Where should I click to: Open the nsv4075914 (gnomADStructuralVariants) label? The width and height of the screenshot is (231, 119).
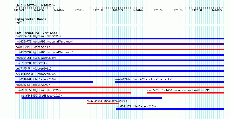click(144, 79)
